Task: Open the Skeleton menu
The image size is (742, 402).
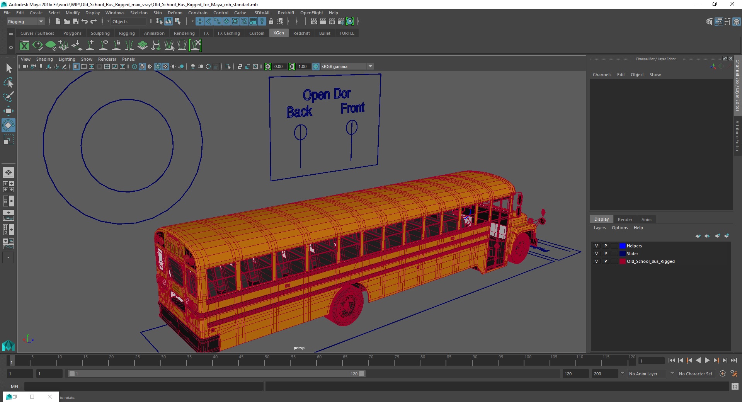Action: click(x=139, y=13)
